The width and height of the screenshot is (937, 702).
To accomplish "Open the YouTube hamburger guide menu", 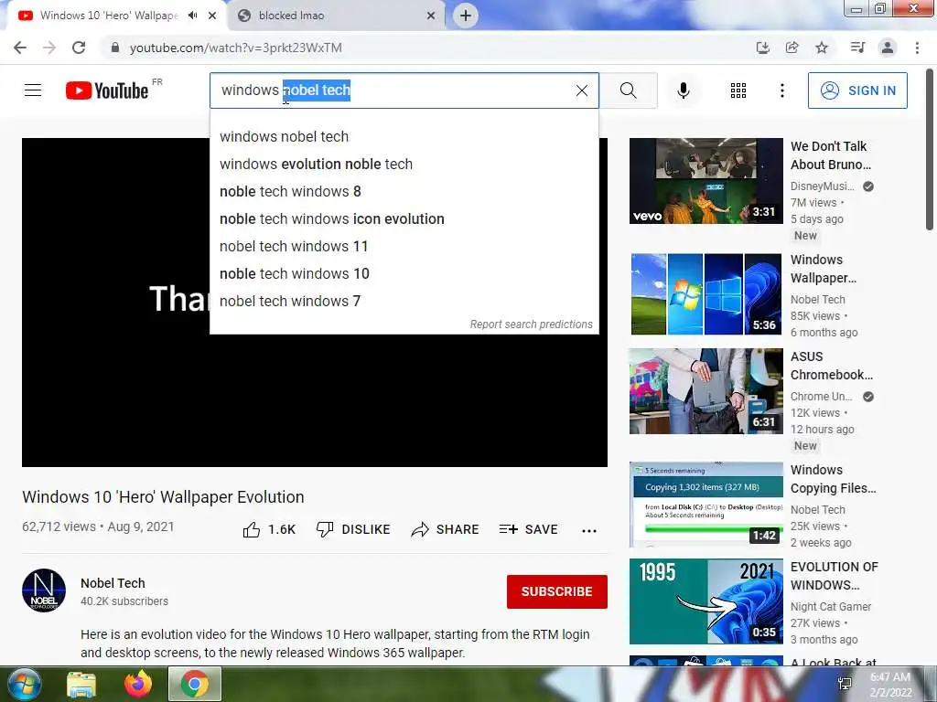I will (x=33, y=90).
